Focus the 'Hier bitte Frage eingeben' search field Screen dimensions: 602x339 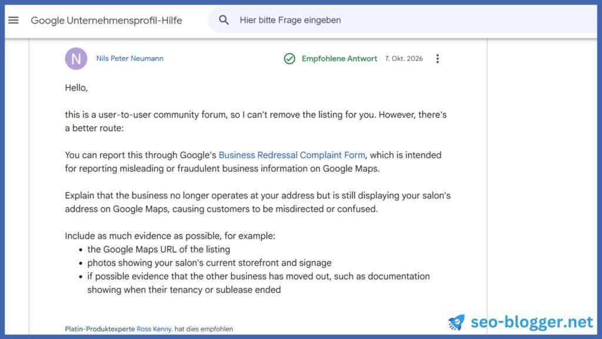[402, 20]
